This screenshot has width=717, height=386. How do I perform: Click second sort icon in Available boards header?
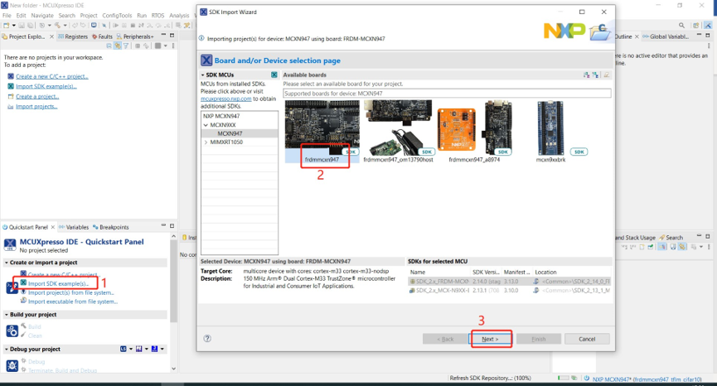[595, 75]
